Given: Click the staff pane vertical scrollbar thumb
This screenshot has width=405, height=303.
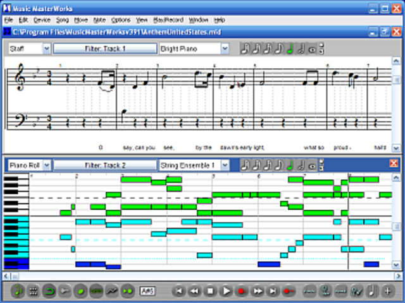Looking at the screenshot, I should (x=396, y=80).
